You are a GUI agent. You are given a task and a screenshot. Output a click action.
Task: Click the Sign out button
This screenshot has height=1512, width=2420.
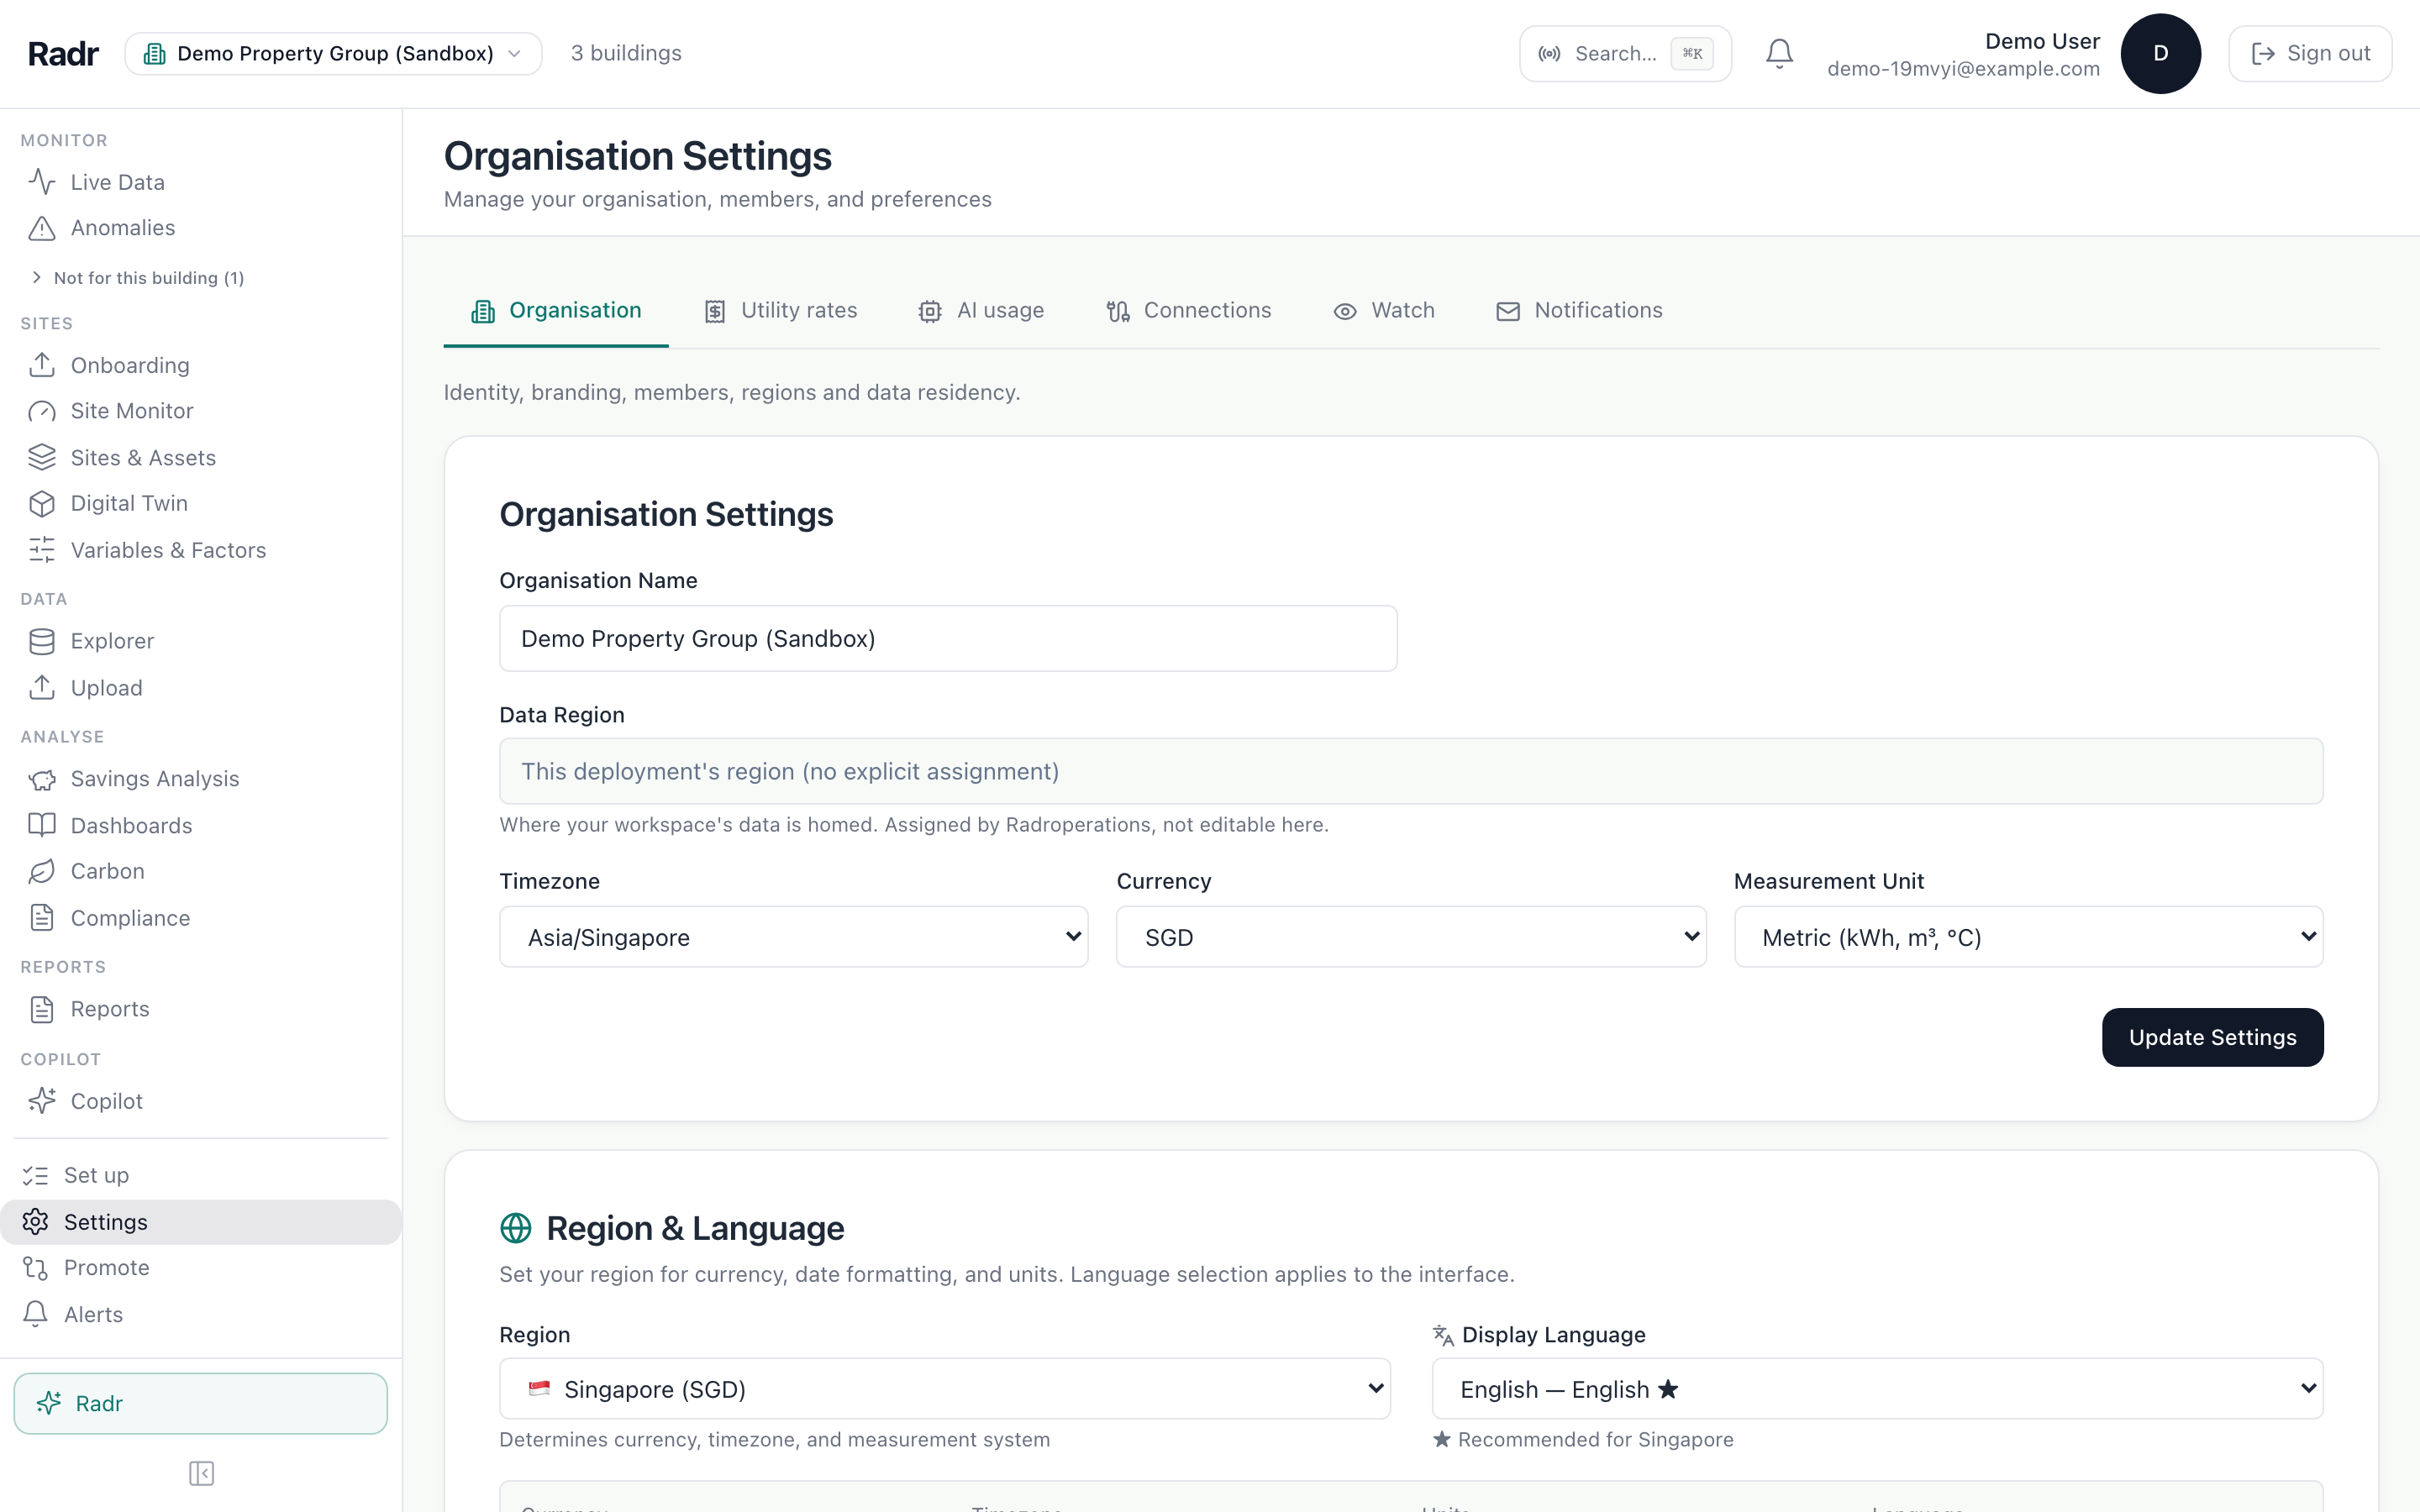[2310, 53]
